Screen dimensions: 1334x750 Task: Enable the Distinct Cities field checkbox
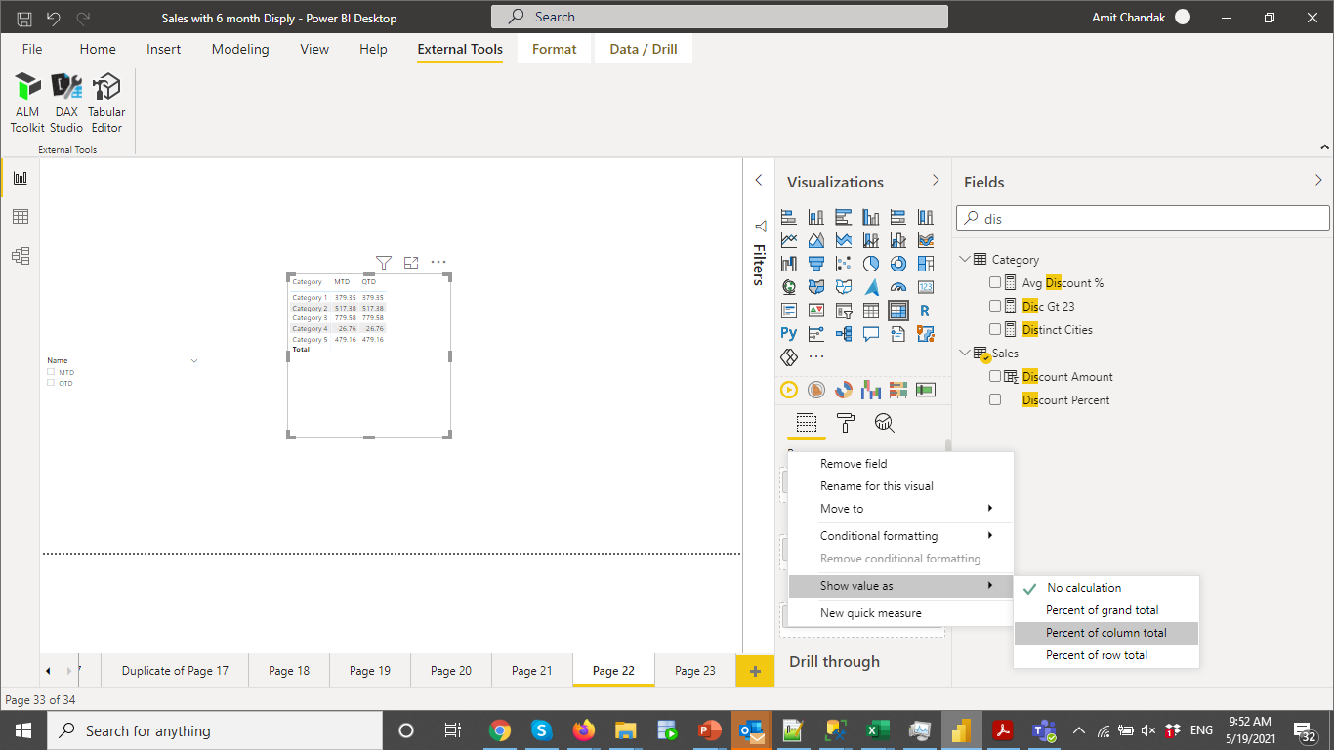[x=995, y=330]
